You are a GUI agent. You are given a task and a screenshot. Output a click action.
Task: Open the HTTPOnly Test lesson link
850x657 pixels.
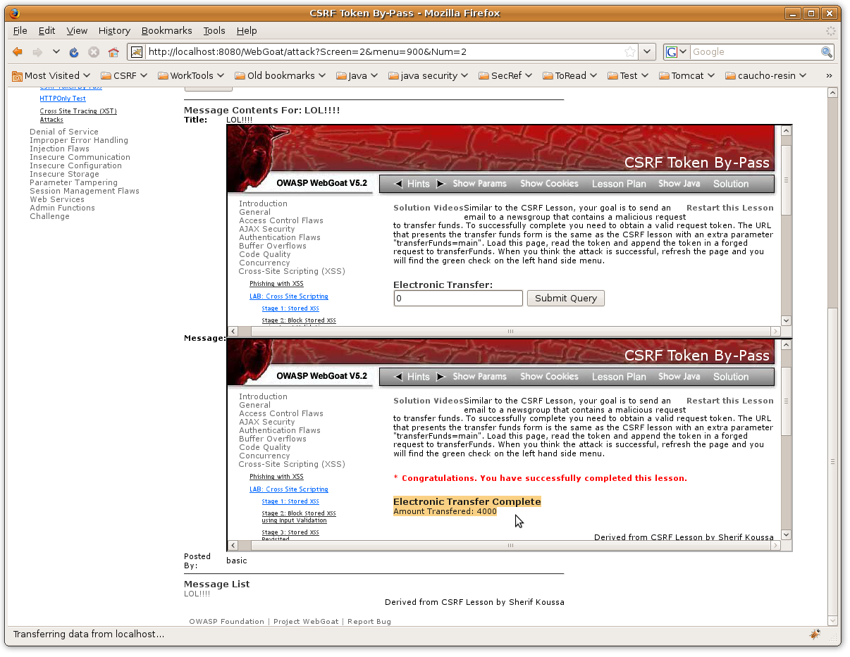point(63,99)
